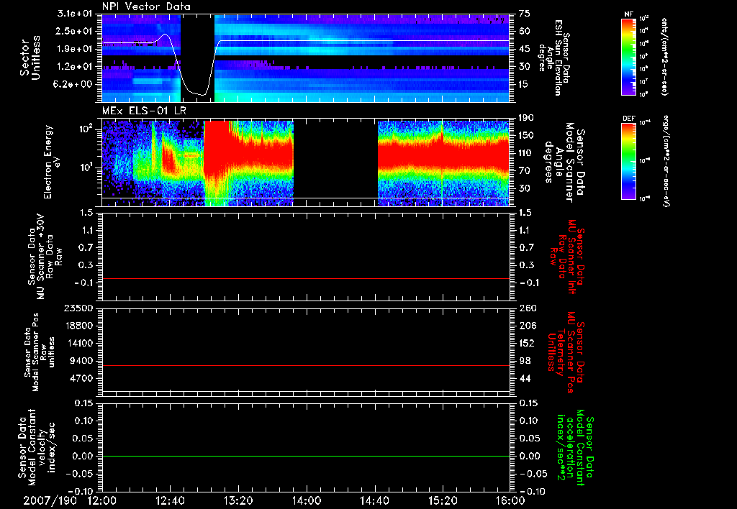The width and height of the screenshot is (737, 509).
Task: Click the 3.1e+01 sector axis value
Action: (73, 14)
